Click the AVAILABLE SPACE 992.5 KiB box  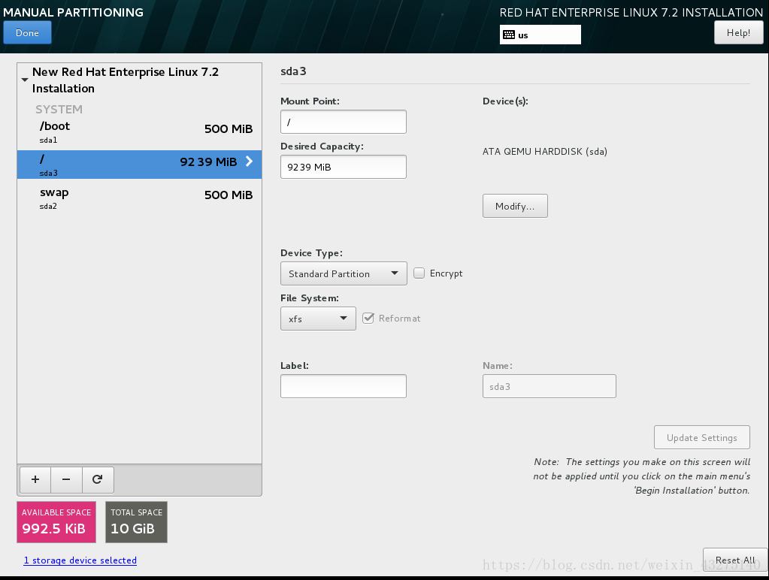(56, 521)
